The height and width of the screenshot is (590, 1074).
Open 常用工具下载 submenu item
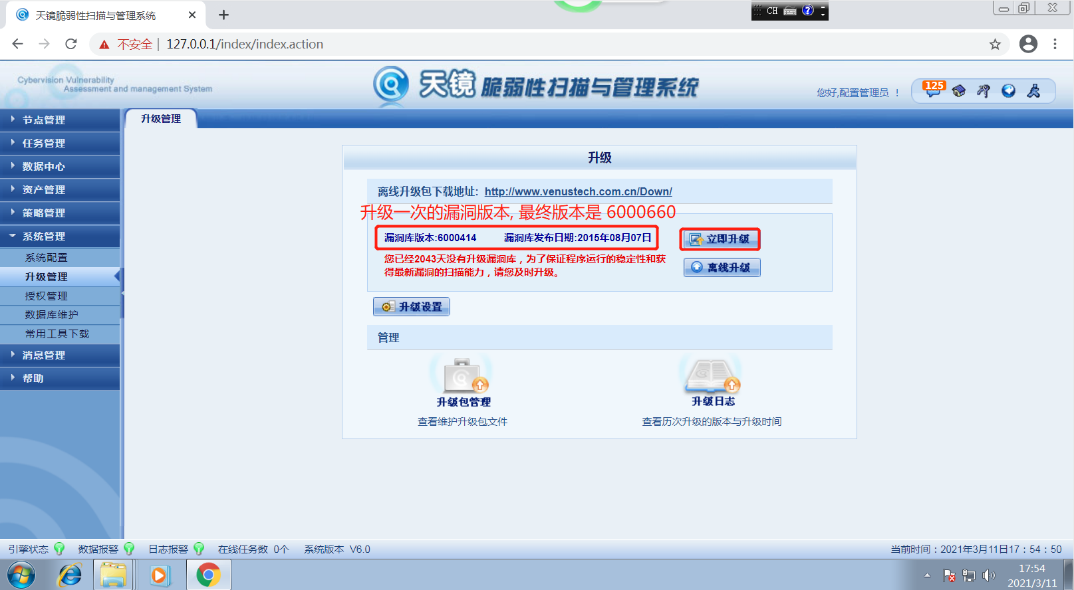(60, 334)
